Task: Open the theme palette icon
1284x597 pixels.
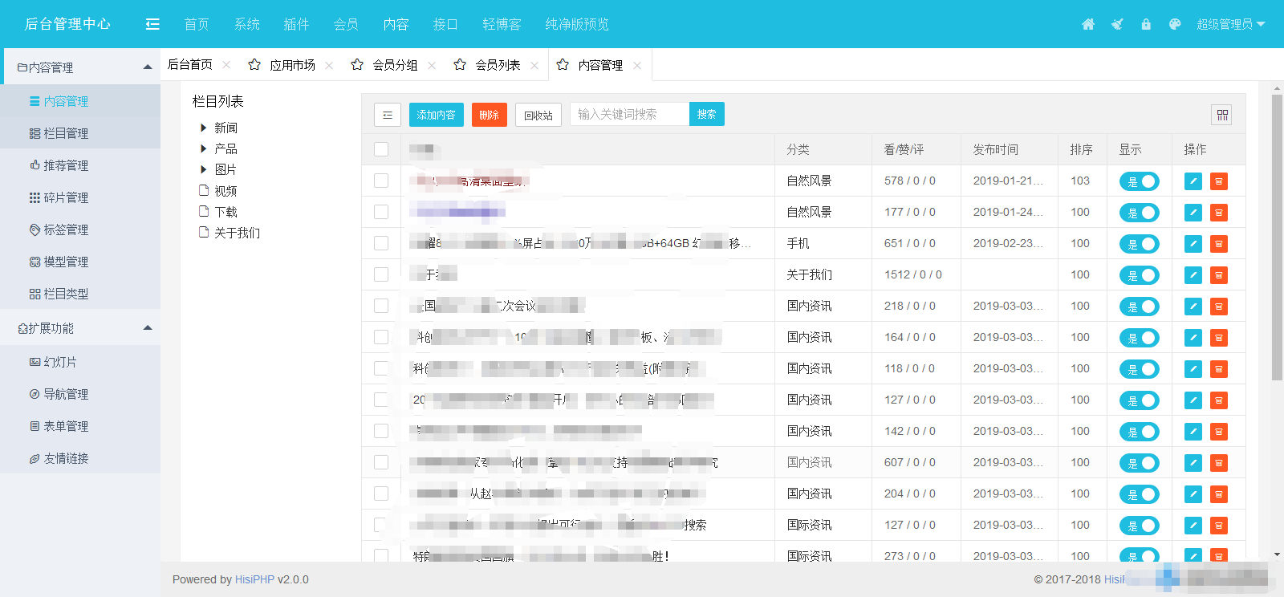Action: tap(1175, 24)
